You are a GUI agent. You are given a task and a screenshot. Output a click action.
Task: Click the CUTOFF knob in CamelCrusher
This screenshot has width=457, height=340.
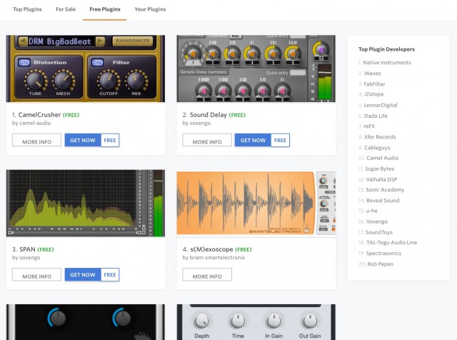point(108,80)
